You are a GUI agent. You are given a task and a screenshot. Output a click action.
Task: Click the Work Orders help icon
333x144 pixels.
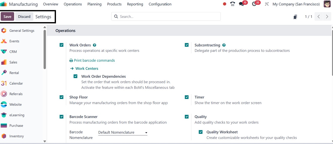point(95,45)
